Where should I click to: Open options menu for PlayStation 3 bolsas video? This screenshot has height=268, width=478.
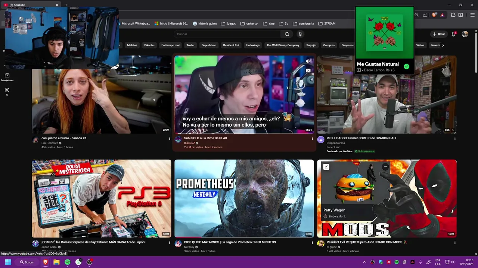click(170, 242)
